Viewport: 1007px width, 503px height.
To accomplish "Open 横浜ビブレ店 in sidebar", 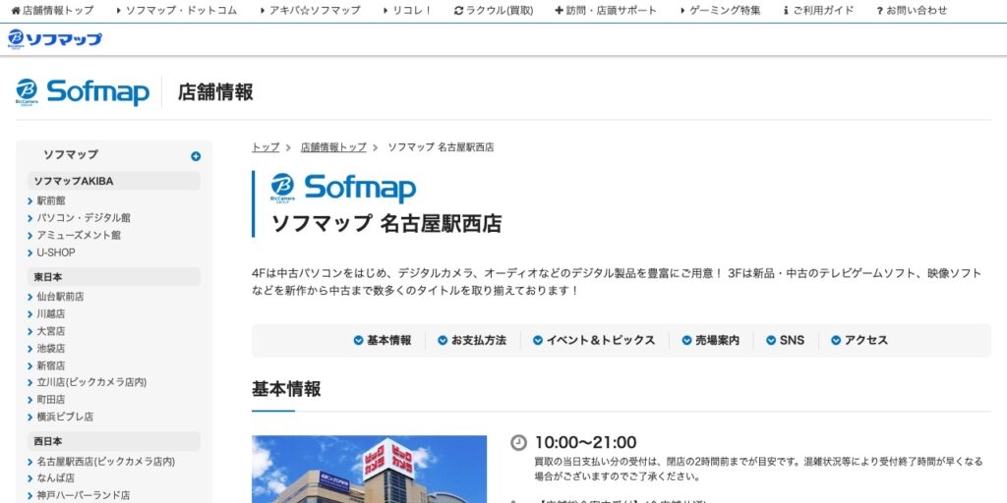I will pyautogui.click(x=65, y=417).
